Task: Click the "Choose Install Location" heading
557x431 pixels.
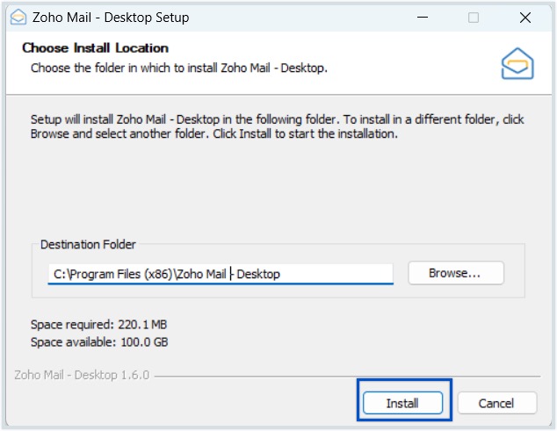Action: 95,48
